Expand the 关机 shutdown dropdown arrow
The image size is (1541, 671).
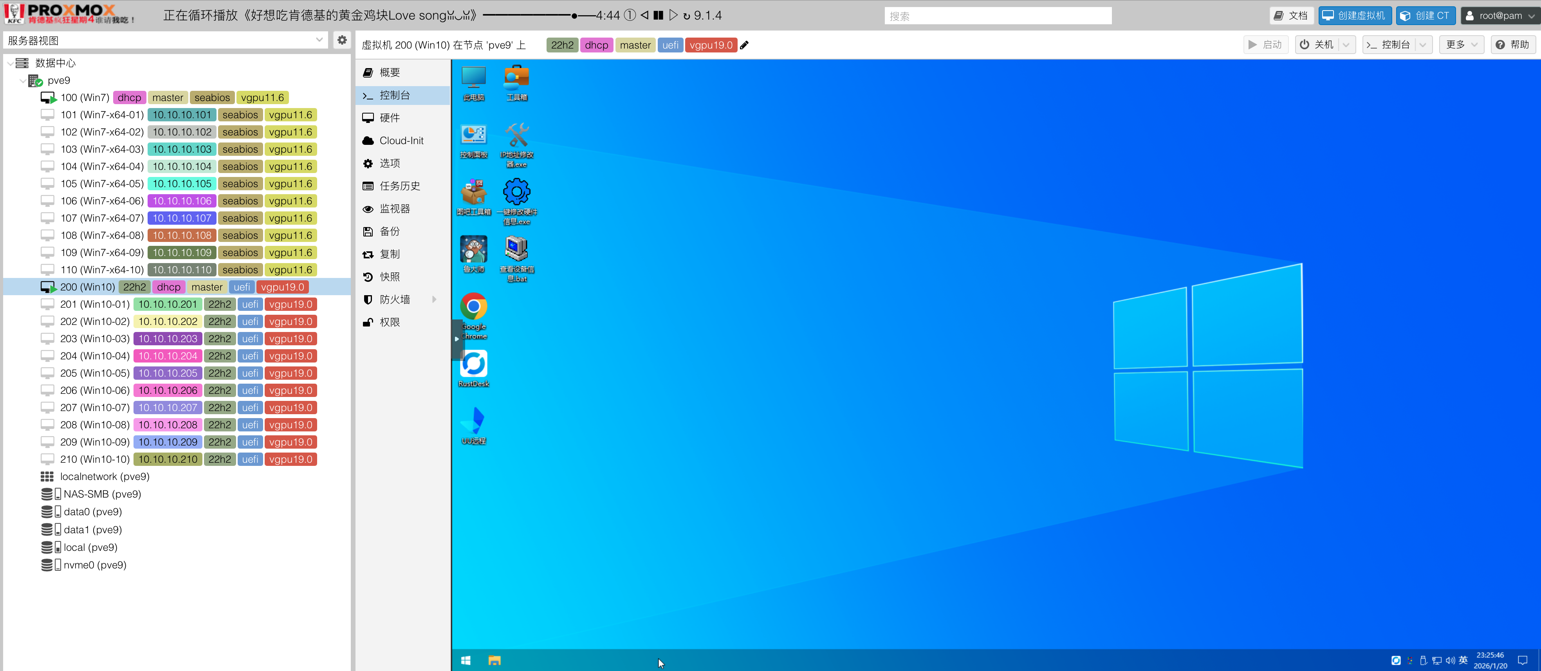pyautogui.click(x=1346, y=45)
